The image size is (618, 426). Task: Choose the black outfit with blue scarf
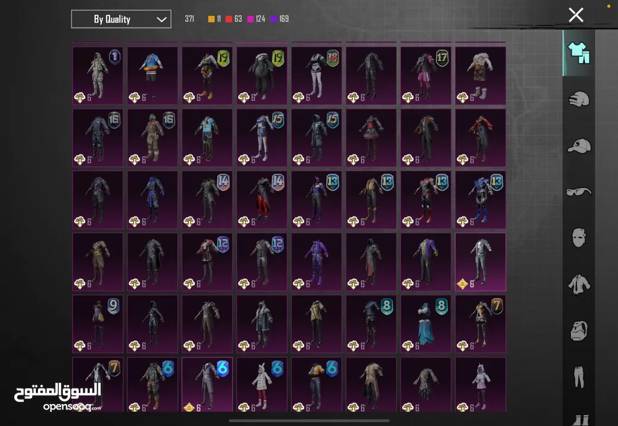tap(153, 200)
